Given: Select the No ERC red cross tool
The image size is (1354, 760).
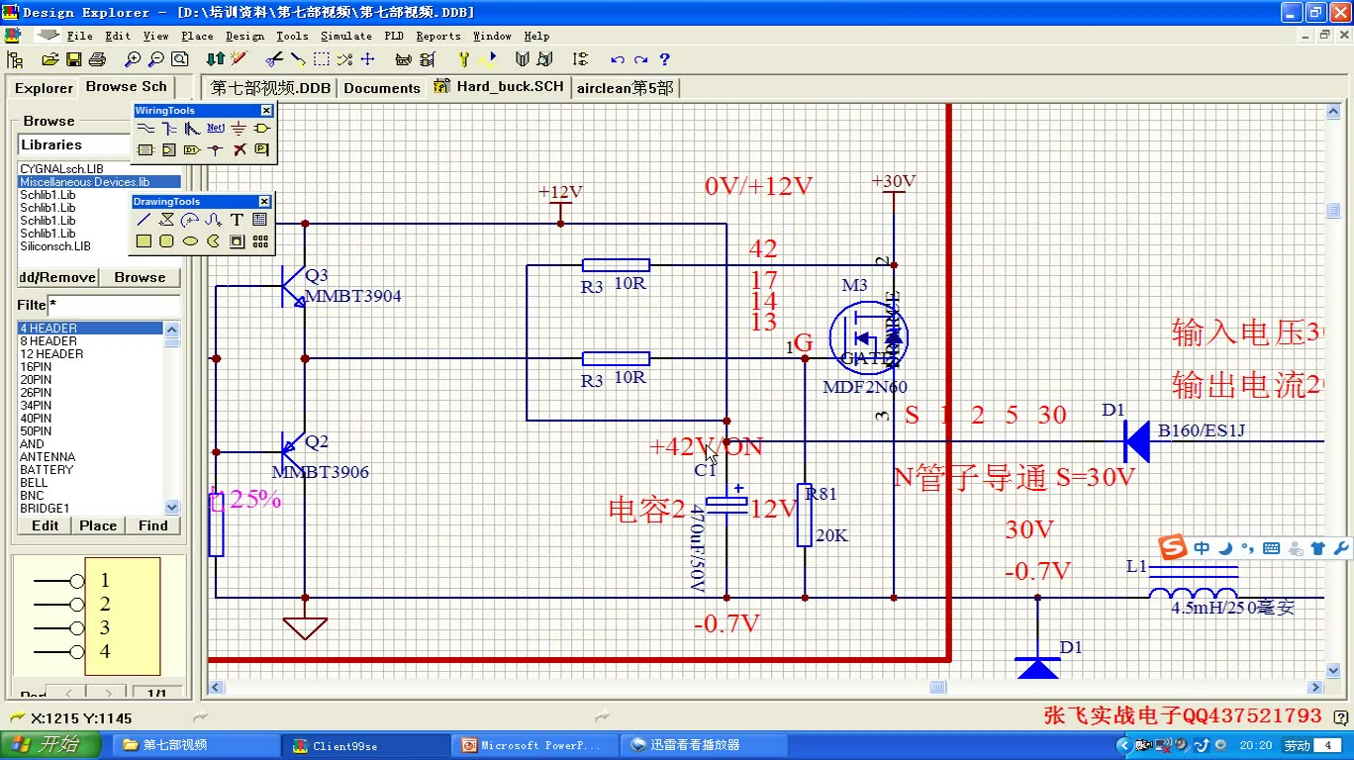Looking at the screenshot, I should coord(239,150).
